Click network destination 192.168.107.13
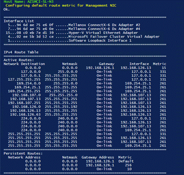 tap(25, 99)
